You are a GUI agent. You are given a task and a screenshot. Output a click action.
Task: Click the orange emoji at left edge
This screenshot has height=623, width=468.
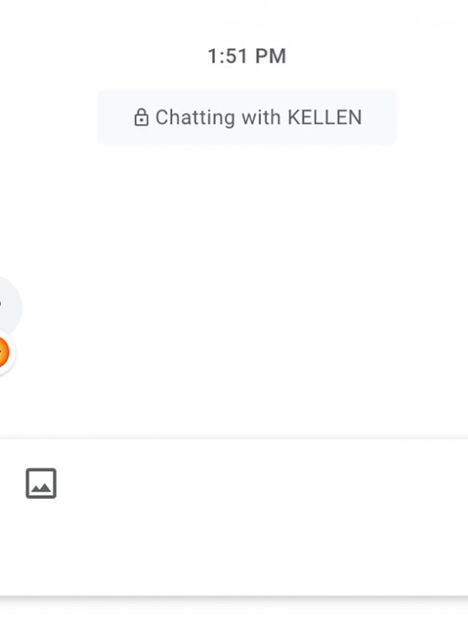(2, 353)
